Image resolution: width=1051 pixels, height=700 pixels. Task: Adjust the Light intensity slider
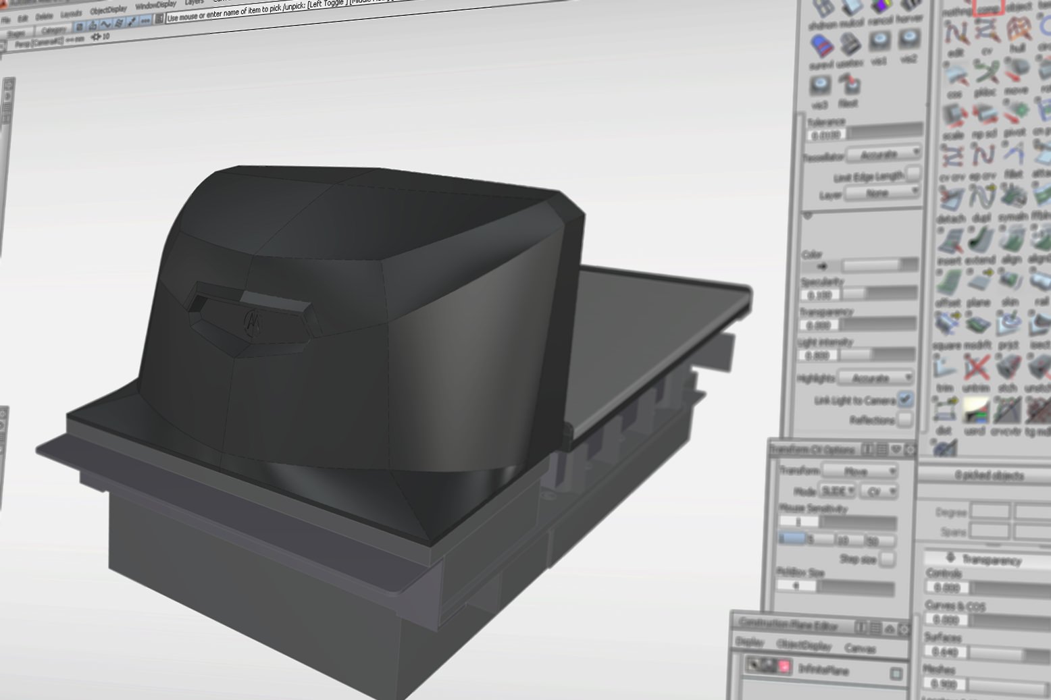pyautogui.click(x=877, y=354)
